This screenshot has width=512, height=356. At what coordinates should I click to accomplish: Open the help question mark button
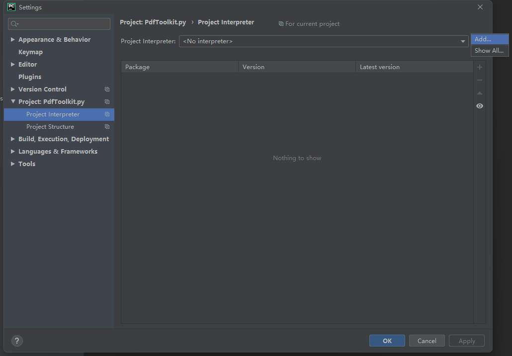17,341
